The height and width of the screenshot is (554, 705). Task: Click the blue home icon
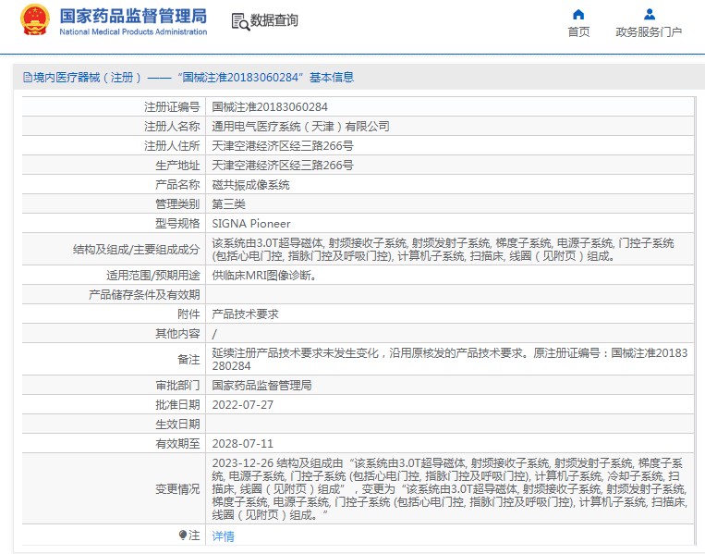click(578, 14)
